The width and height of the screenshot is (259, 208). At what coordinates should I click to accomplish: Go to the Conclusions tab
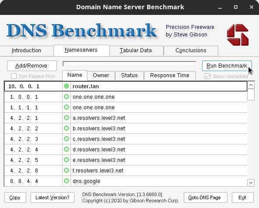coord(191,50)
